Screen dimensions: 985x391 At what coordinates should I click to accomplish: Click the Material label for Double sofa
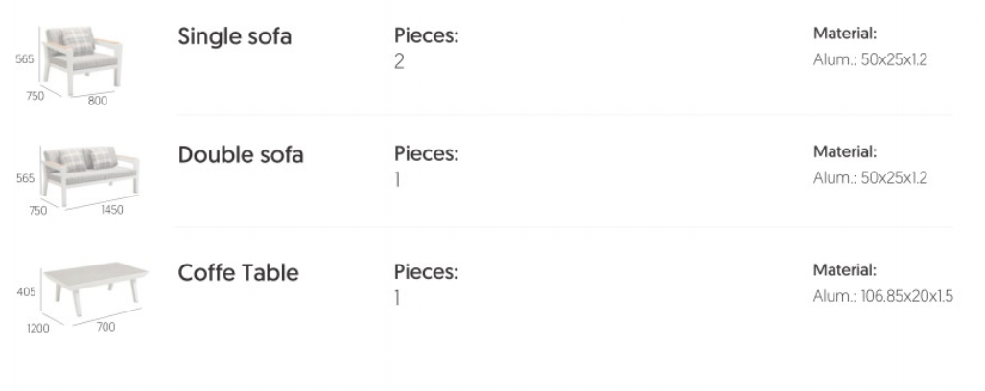click(x=845, y=151)
